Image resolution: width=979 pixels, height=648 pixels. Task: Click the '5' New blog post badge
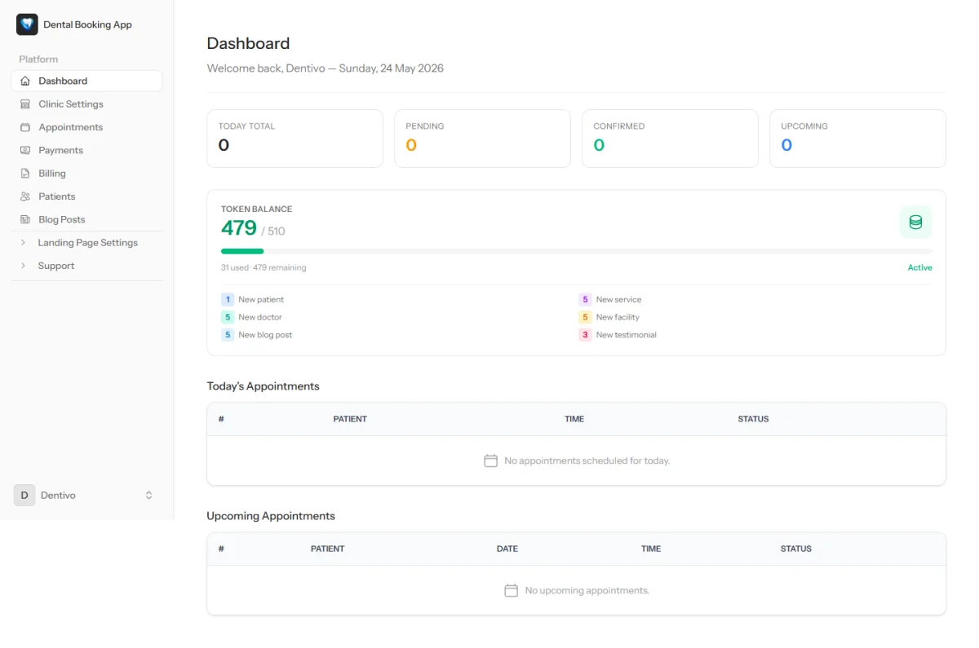(228, 335)
